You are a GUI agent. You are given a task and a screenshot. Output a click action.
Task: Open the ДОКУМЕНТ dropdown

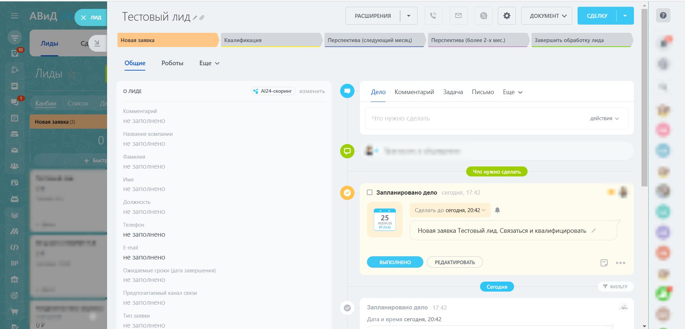click(x=547, y=16)
